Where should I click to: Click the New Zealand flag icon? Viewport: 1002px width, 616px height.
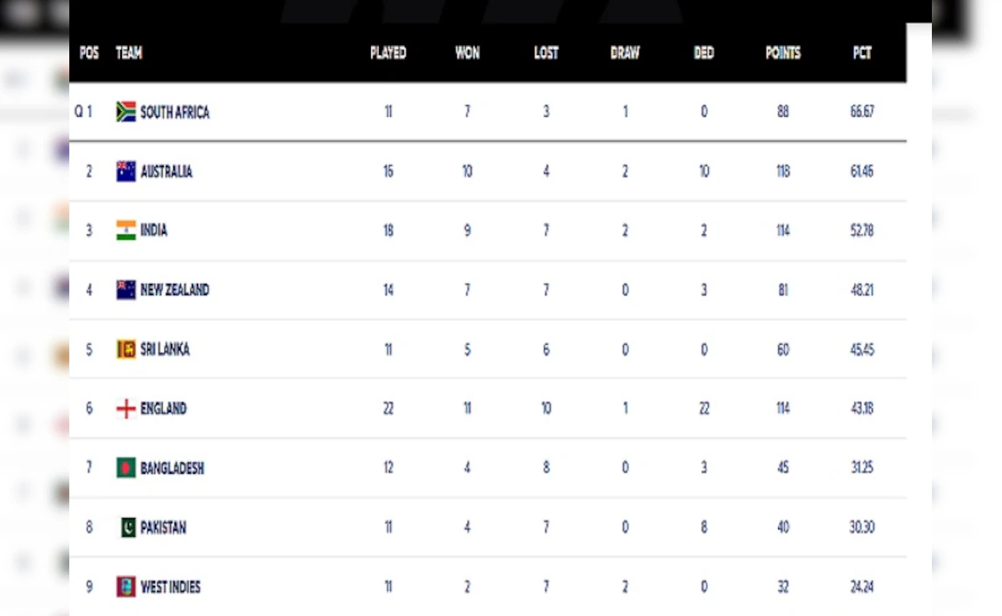[x=126, y=290]
